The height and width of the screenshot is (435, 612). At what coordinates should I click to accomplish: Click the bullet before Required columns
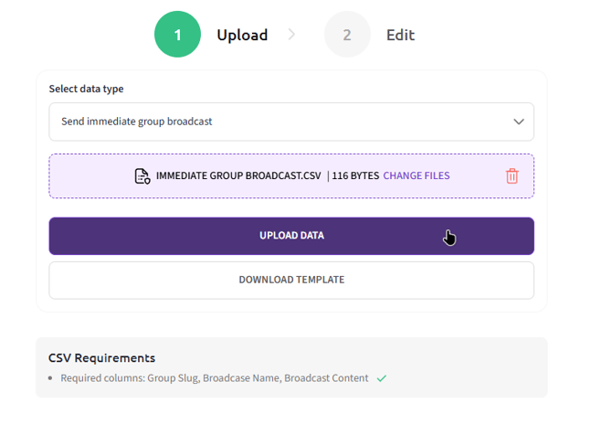pos(52,378)
